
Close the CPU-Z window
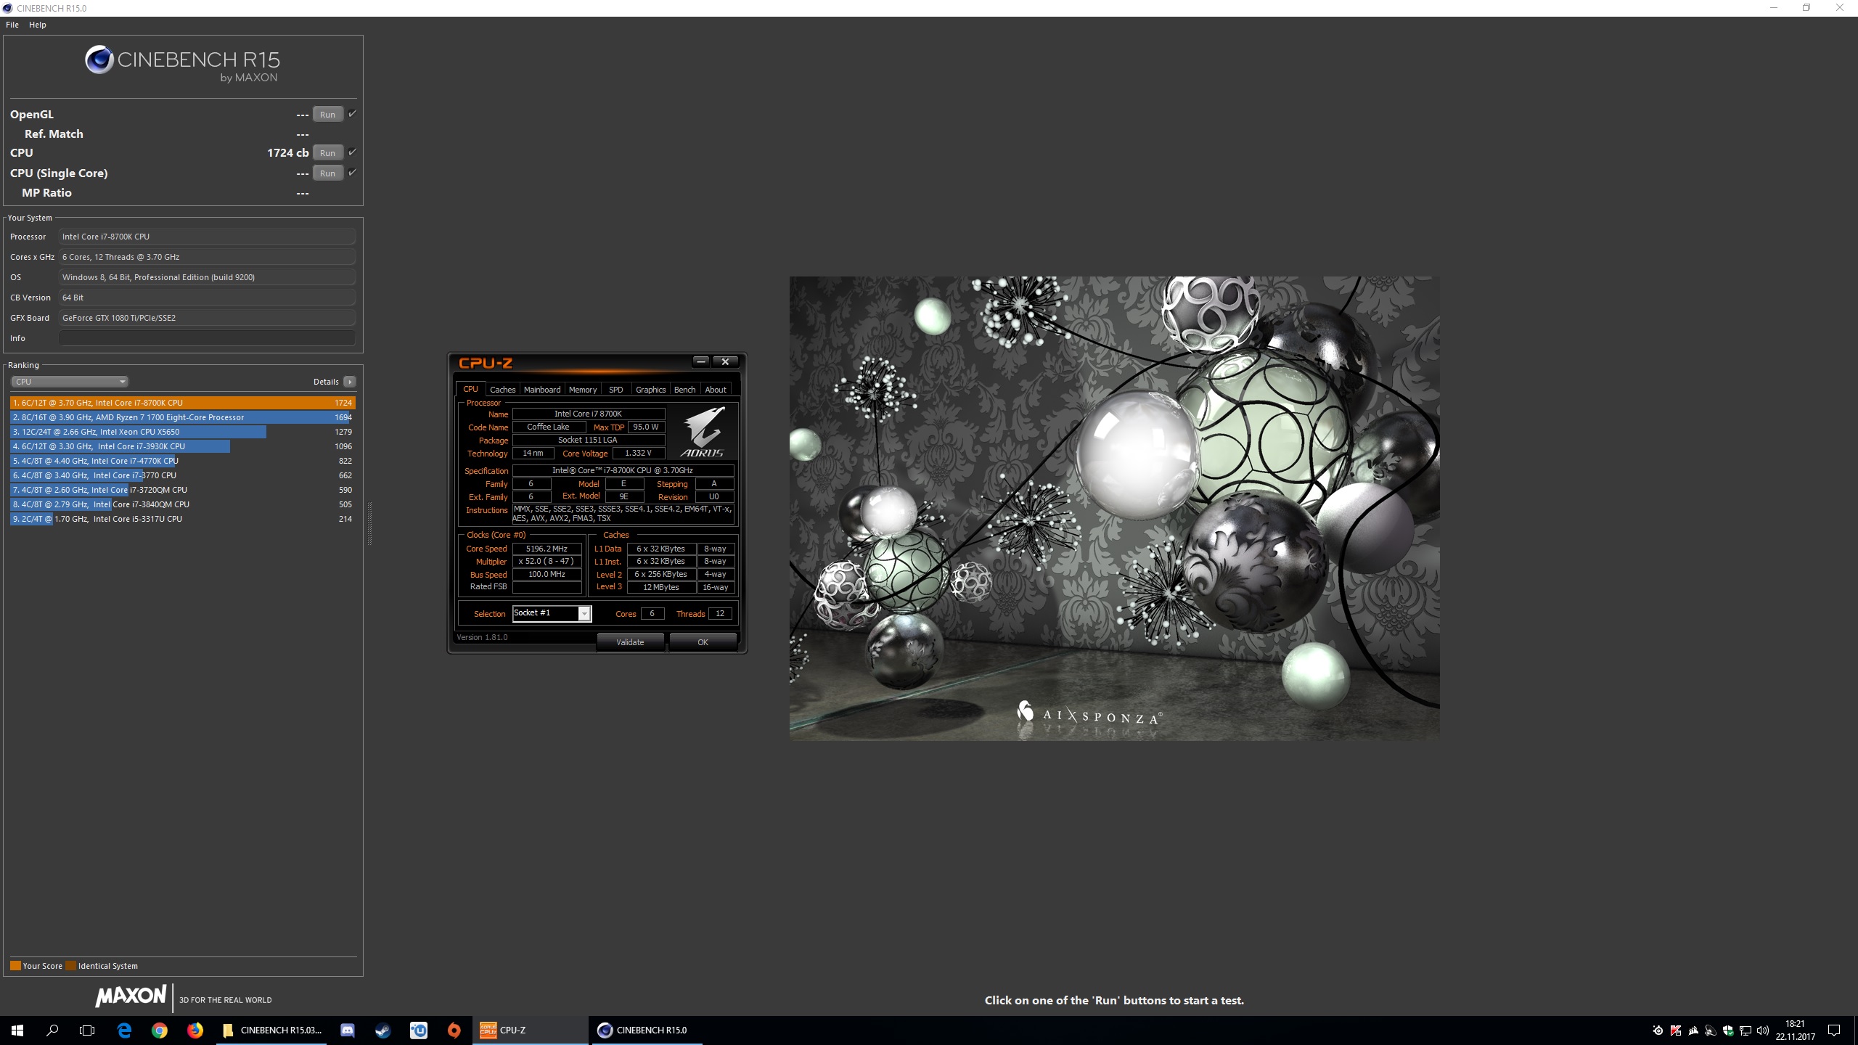pyautogui.click(x=725, y=361)
